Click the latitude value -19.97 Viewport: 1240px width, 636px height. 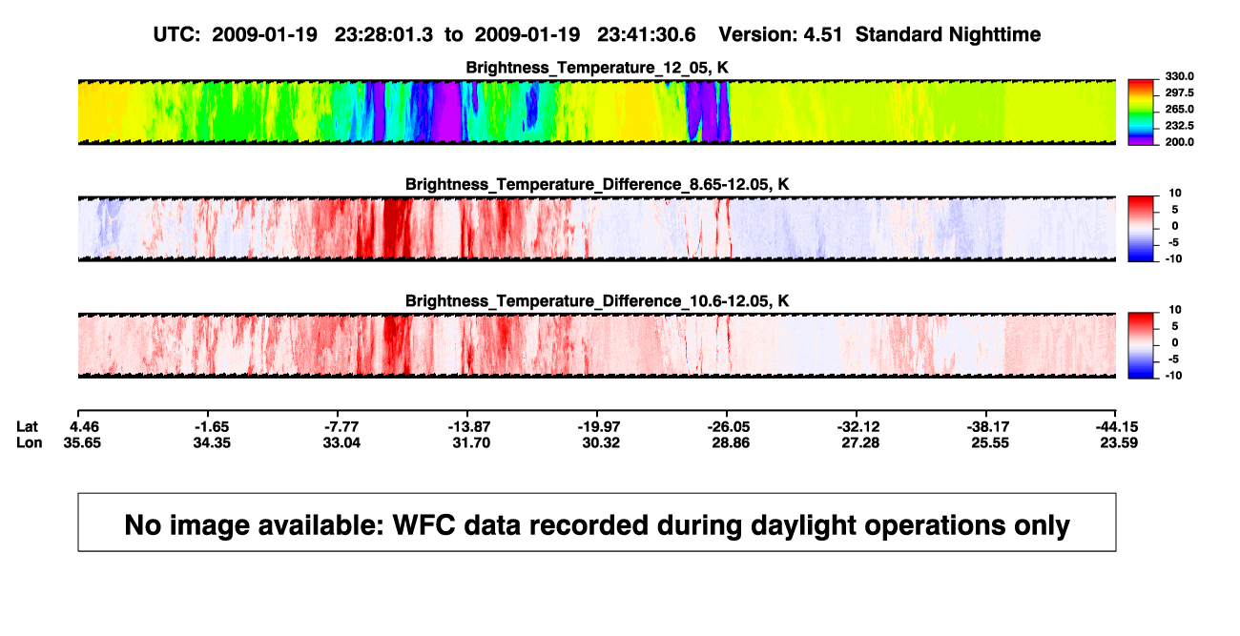coord(597,426)
